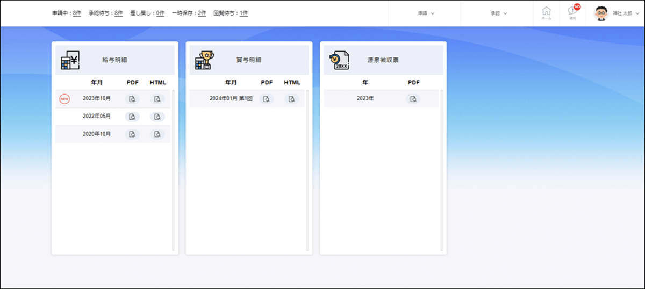This screenshot has height=289, width=645.
Task: Expand the 申請 dropdown menu
Action: pos(426,13)
